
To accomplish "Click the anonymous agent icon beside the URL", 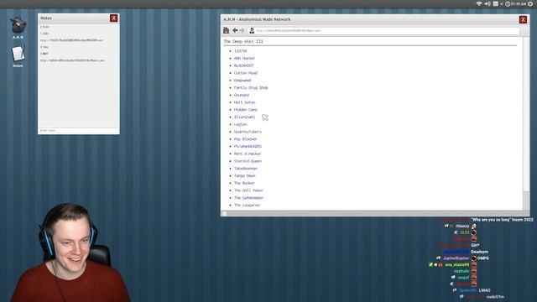I will point(252,30).
